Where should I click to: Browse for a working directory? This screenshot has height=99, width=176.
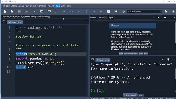coord(166,12)
